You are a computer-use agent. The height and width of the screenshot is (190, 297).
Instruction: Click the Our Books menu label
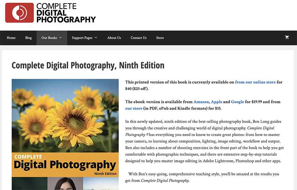point(49,38)
